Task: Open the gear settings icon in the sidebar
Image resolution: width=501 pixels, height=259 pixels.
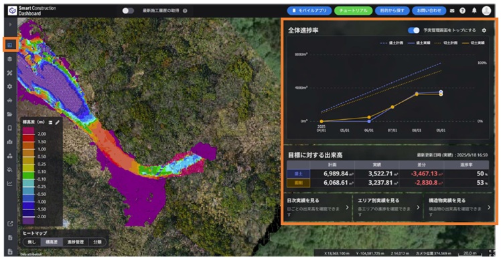Action: tap(10, 86)
